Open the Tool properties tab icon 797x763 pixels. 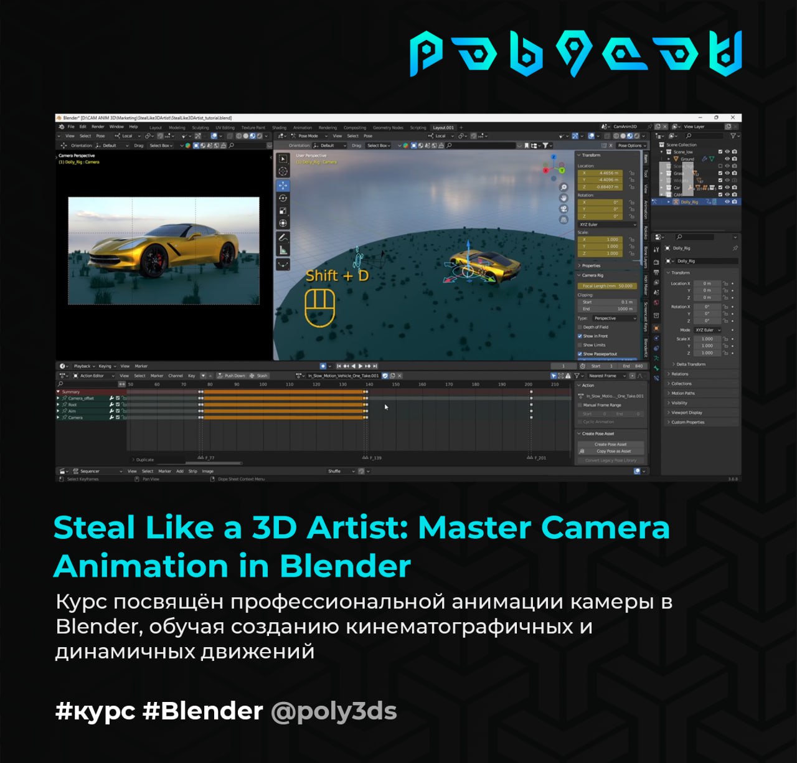coord(656,250)
